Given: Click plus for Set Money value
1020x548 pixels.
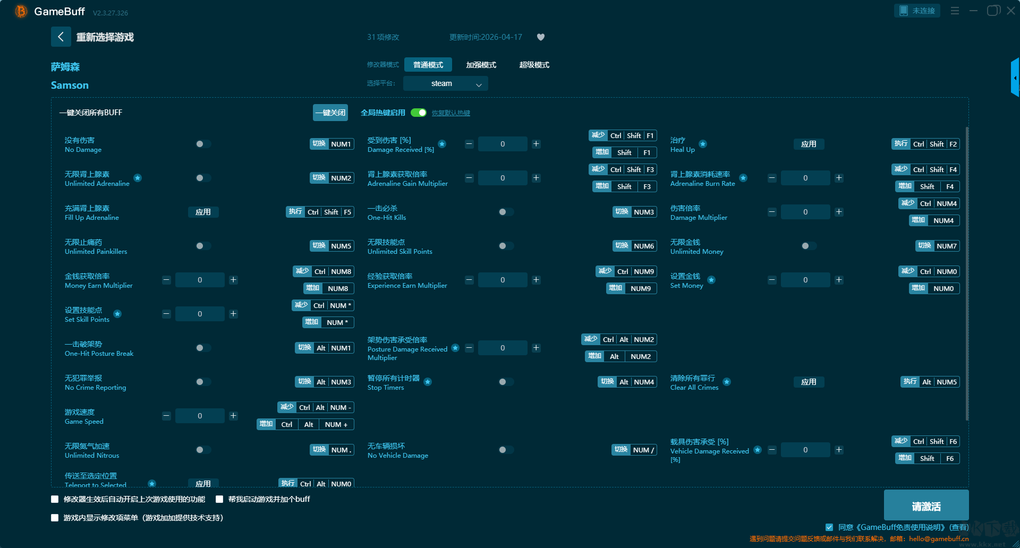Looking at the screenshot, I should pos(839,280).
